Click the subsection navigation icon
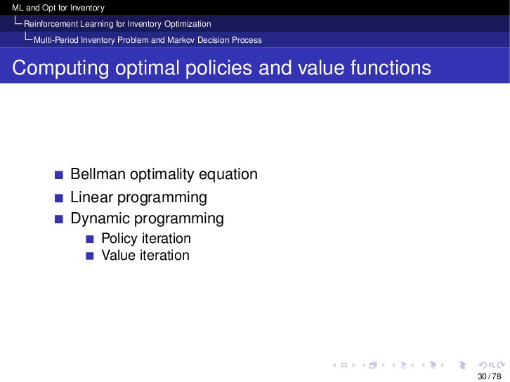The height and width of the screenshot is (382, 510). coord(402,365)
